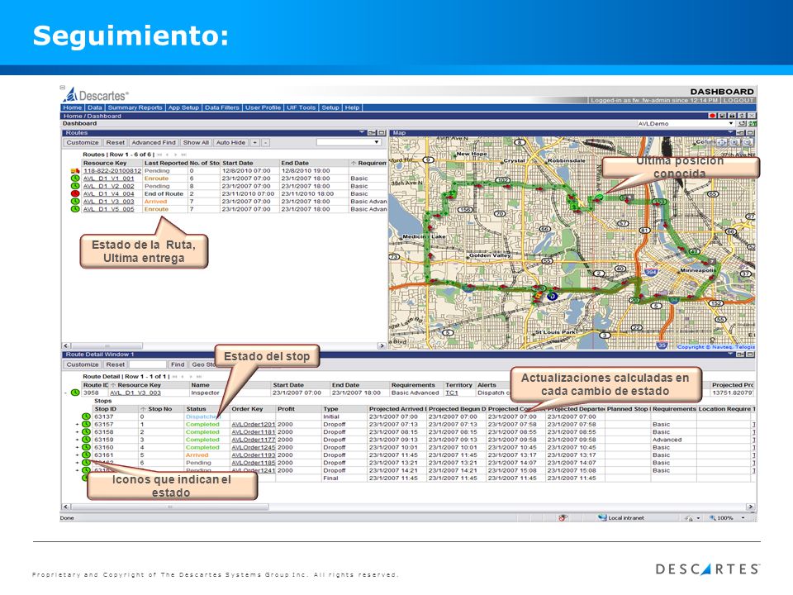
Task: Click the Route Detail Find button
Action: (x=178, y=364)
